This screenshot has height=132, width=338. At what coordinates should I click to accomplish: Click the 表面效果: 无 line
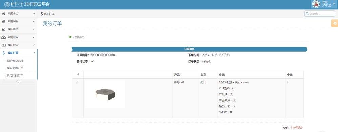click(x=227, y=100)
